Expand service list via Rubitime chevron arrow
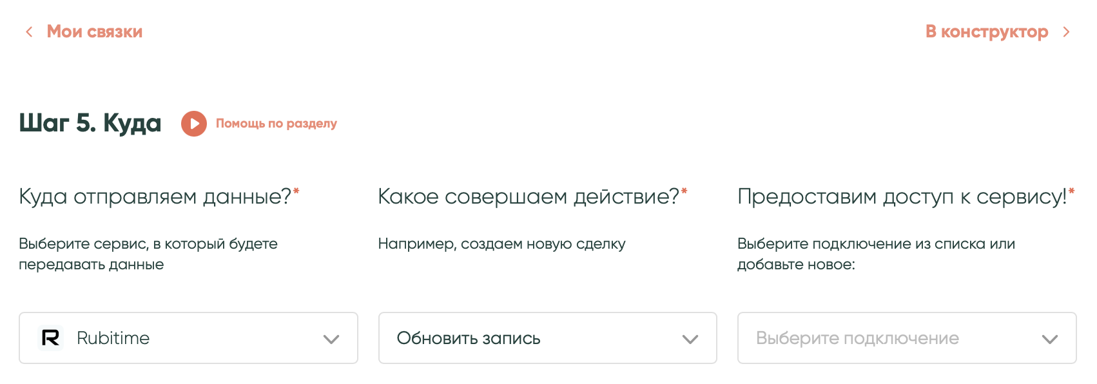This screenshot has width=1097, height=384. [331, 339]
